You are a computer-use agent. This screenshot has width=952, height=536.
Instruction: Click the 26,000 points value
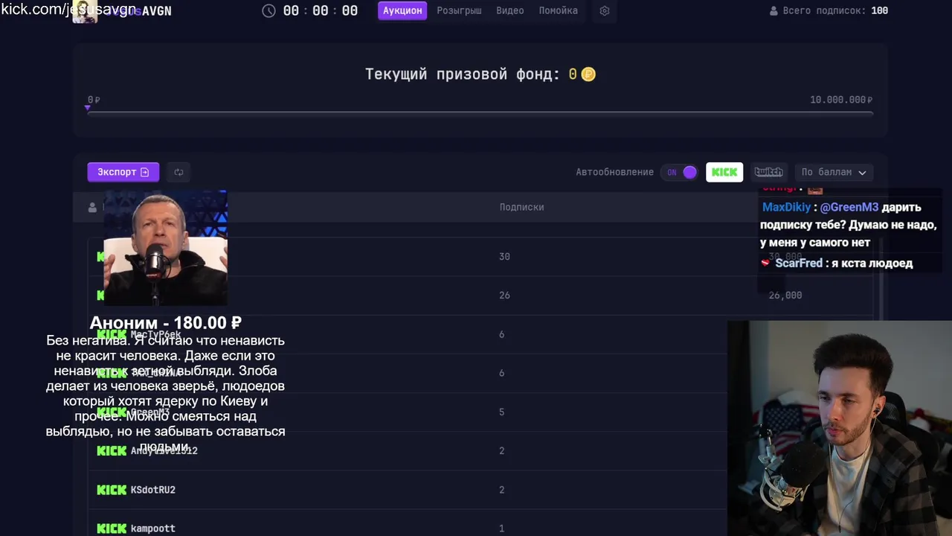[x=785, y=295]
